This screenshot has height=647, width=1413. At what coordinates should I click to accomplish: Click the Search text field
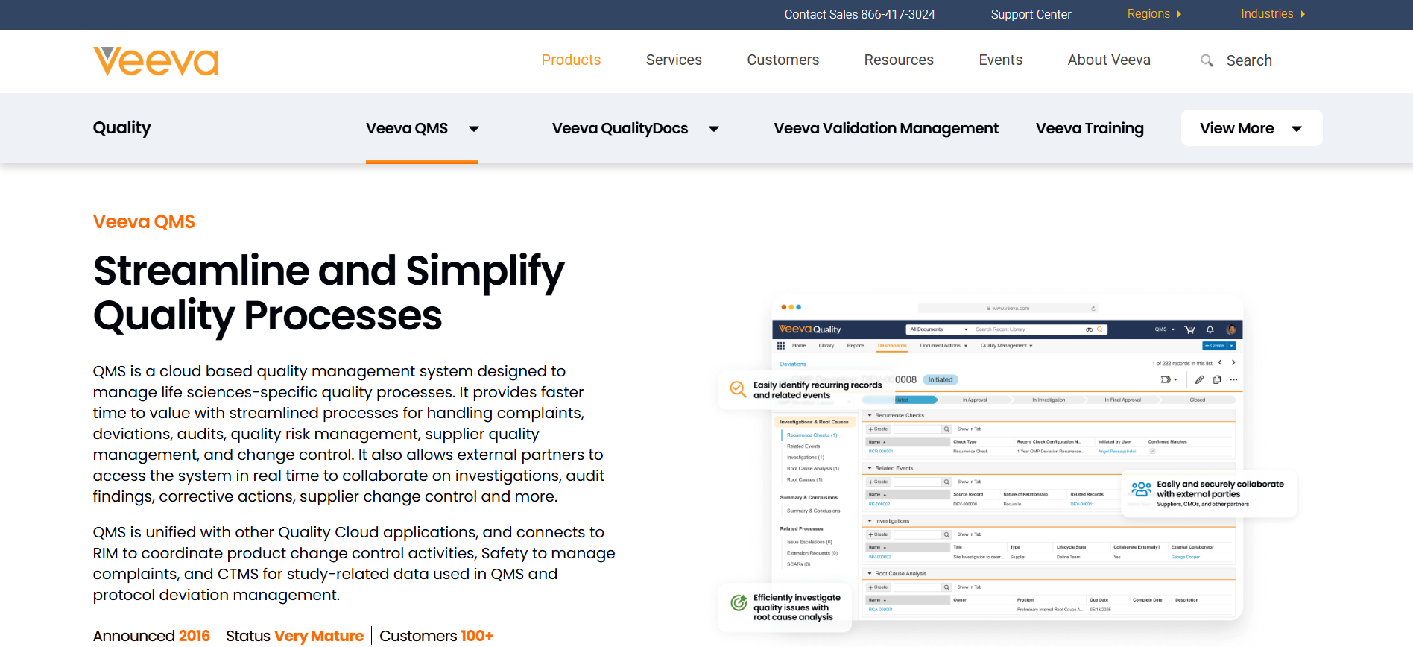click(1249, 60)
